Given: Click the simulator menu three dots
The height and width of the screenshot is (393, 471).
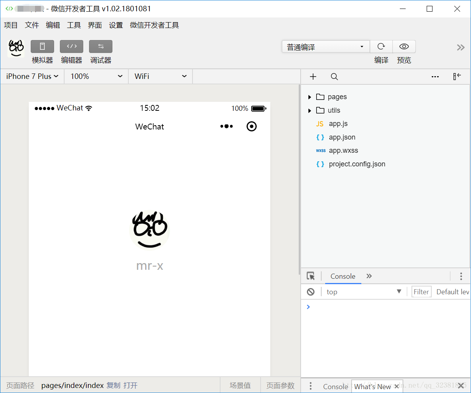Looking at the screenshot, I should pos(226,126).
